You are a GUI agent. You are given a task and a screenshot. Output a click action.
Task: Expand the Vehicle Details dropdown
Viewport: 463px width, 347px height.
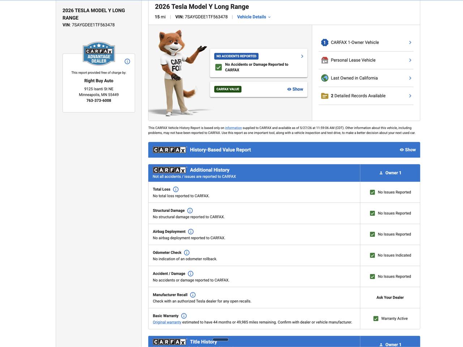(x=254, y=17)
